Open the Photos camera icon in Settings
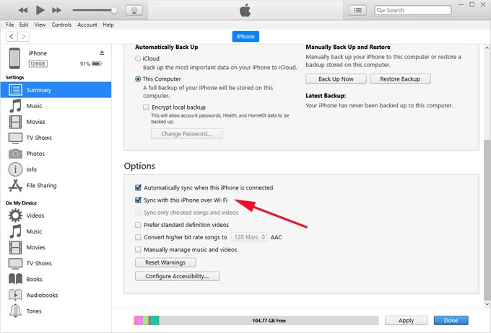 pos(15,154)
